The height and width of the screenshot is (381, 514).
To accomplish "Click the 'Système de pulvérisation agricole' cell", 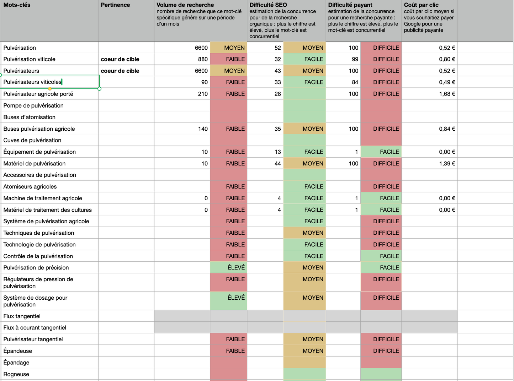I will (49, 221).
